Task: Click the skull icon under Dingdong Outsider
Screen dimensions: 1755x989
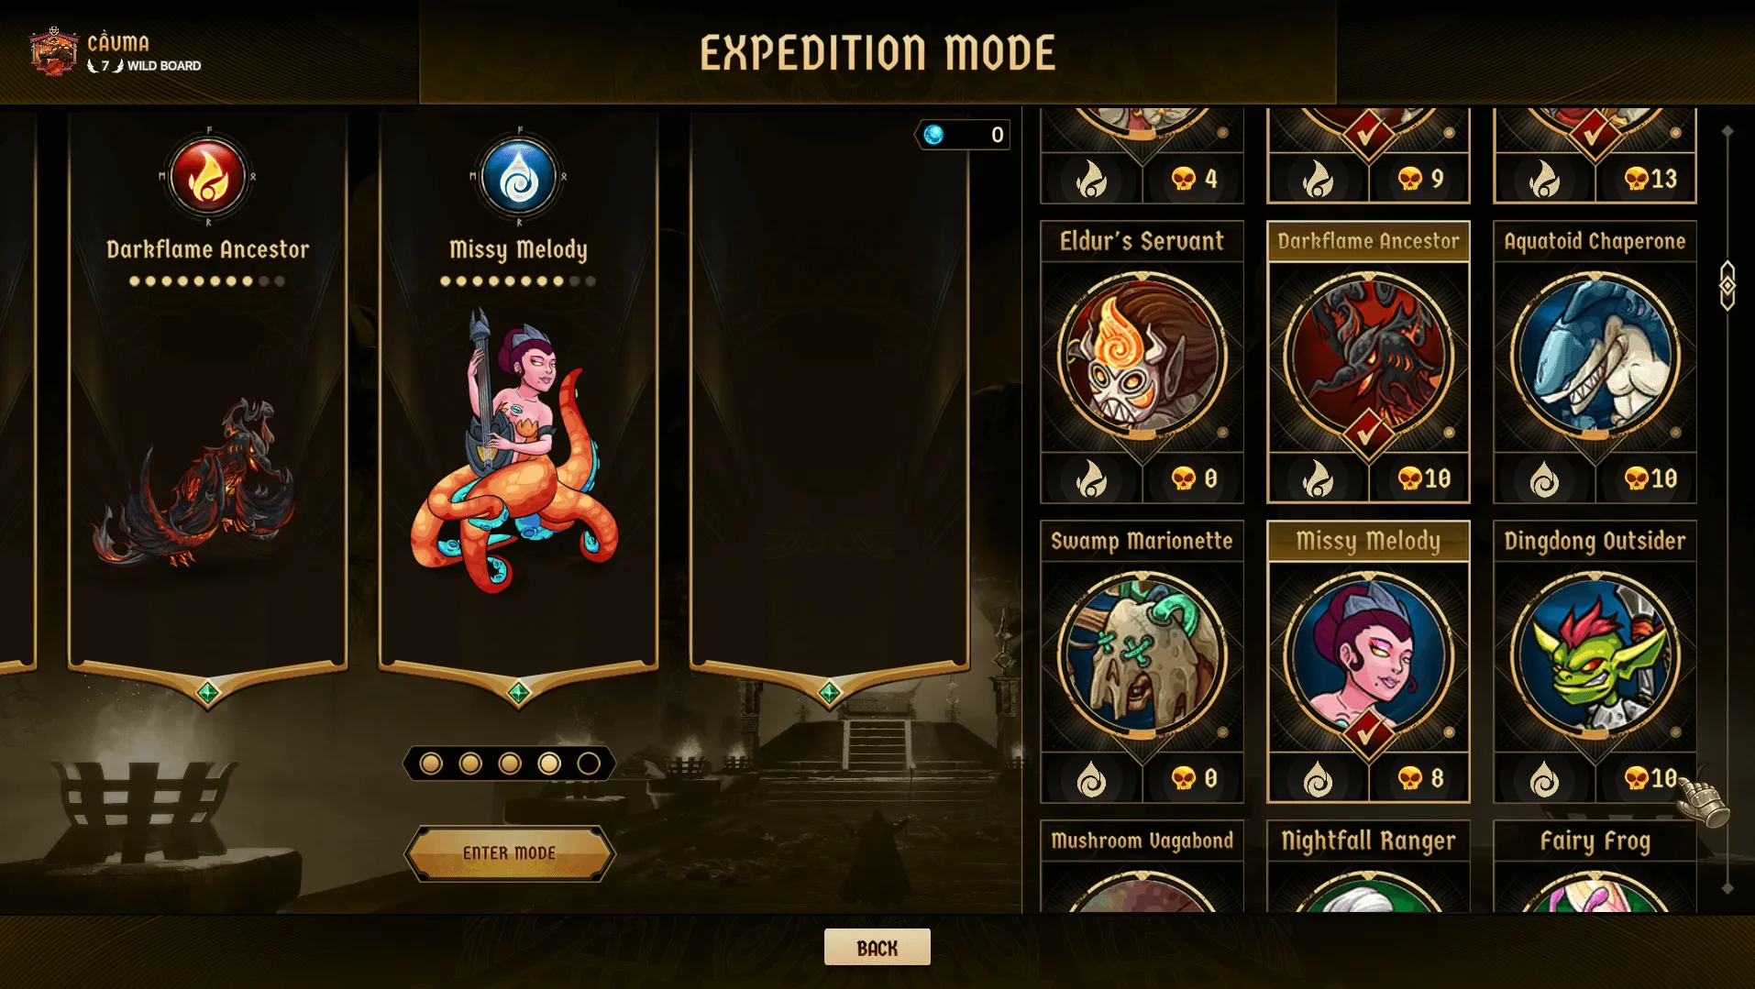Action: [x=1637, y=778]
